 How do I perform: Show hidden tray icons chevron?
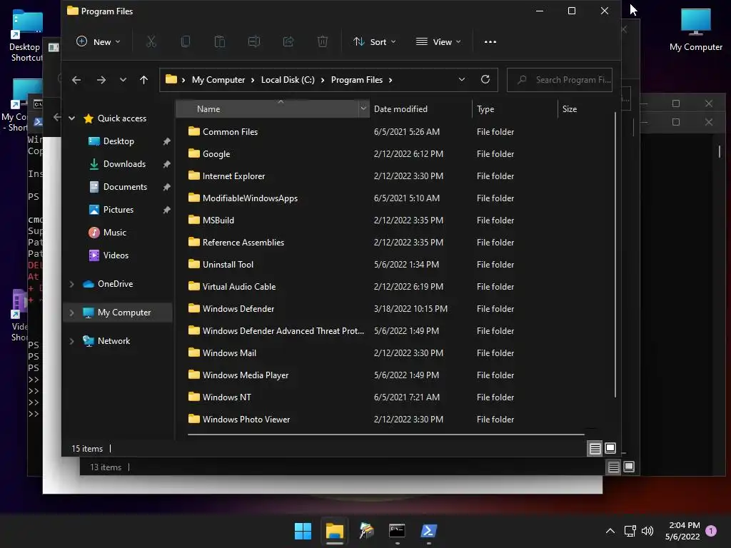pyautogui.click(x=610, y=531)
